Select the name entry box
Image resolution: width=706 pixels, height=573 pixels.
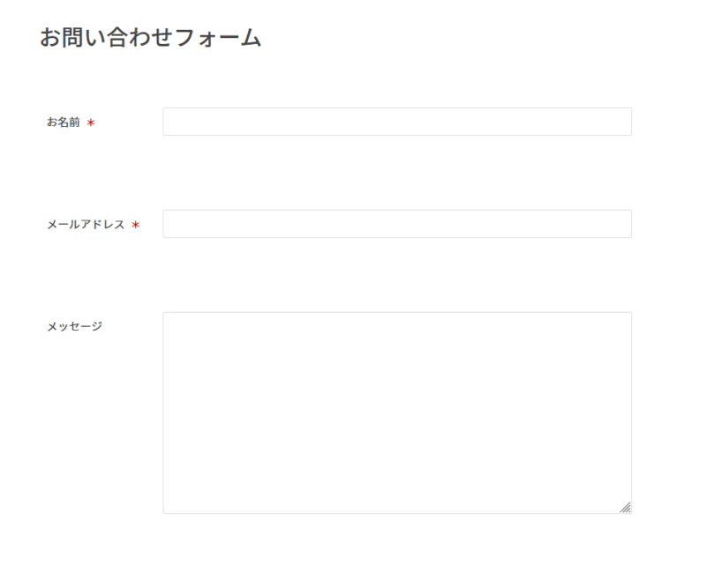pyautogui.click(x=397, y=122)
